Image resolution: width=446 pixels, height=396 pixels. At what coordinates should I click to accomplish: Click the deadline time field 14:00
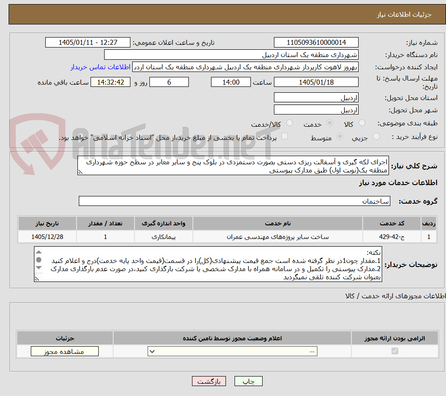(230, 82)
